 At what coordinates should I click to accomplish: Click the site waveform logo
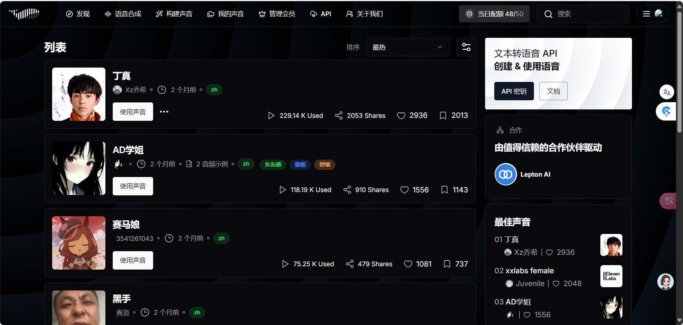coord(24,14)
